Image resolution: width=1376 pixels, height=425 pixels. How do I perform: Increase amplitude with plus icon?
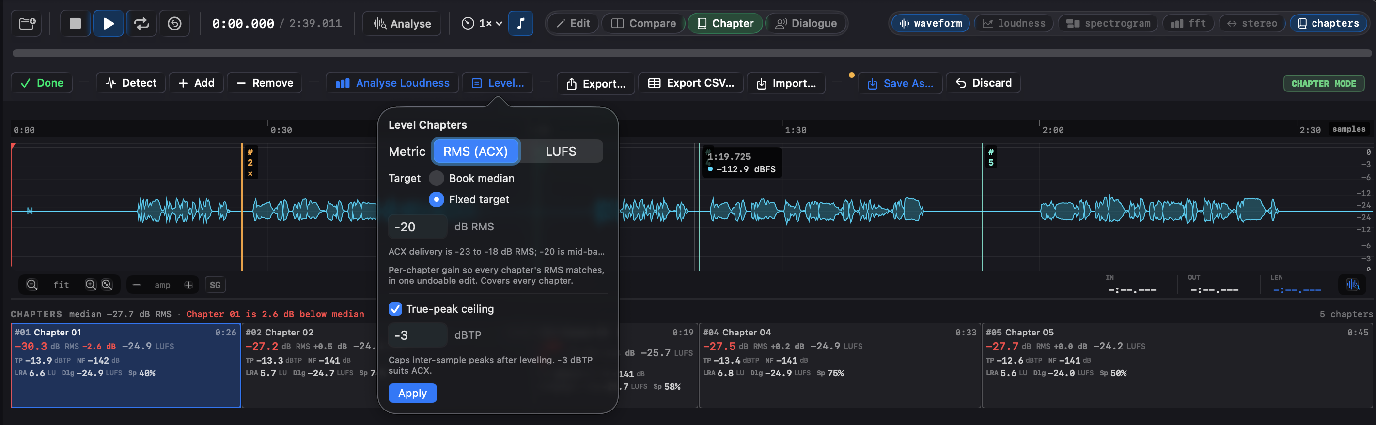click(188, 285)
